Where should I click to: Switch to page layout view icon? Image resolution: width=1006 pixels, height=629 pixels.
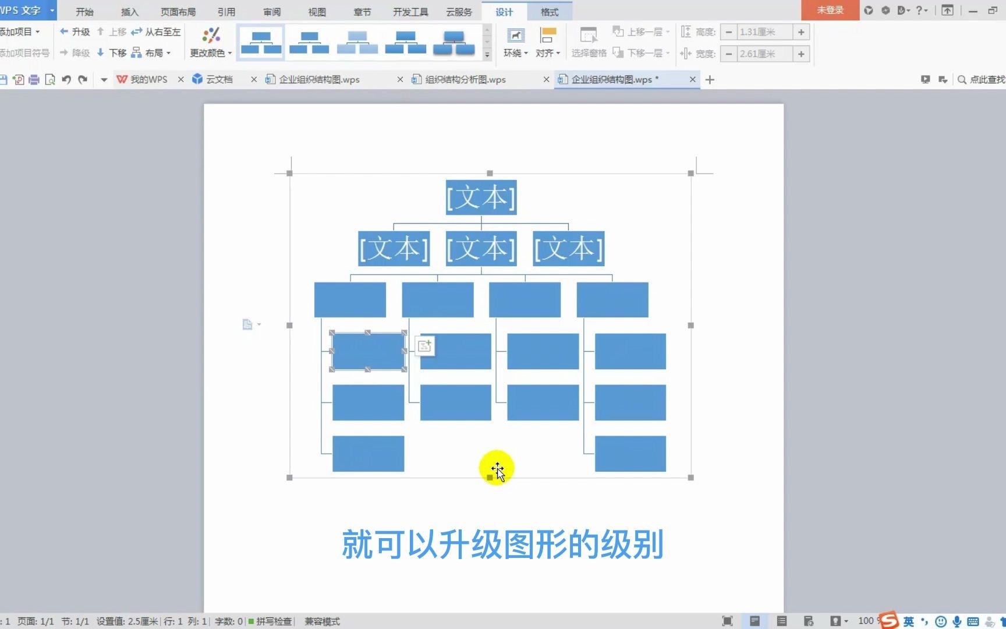tap(754, 621)
